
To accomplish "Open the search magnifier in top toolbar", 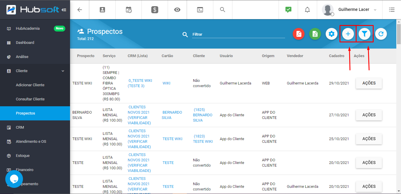I will [222, 9].
